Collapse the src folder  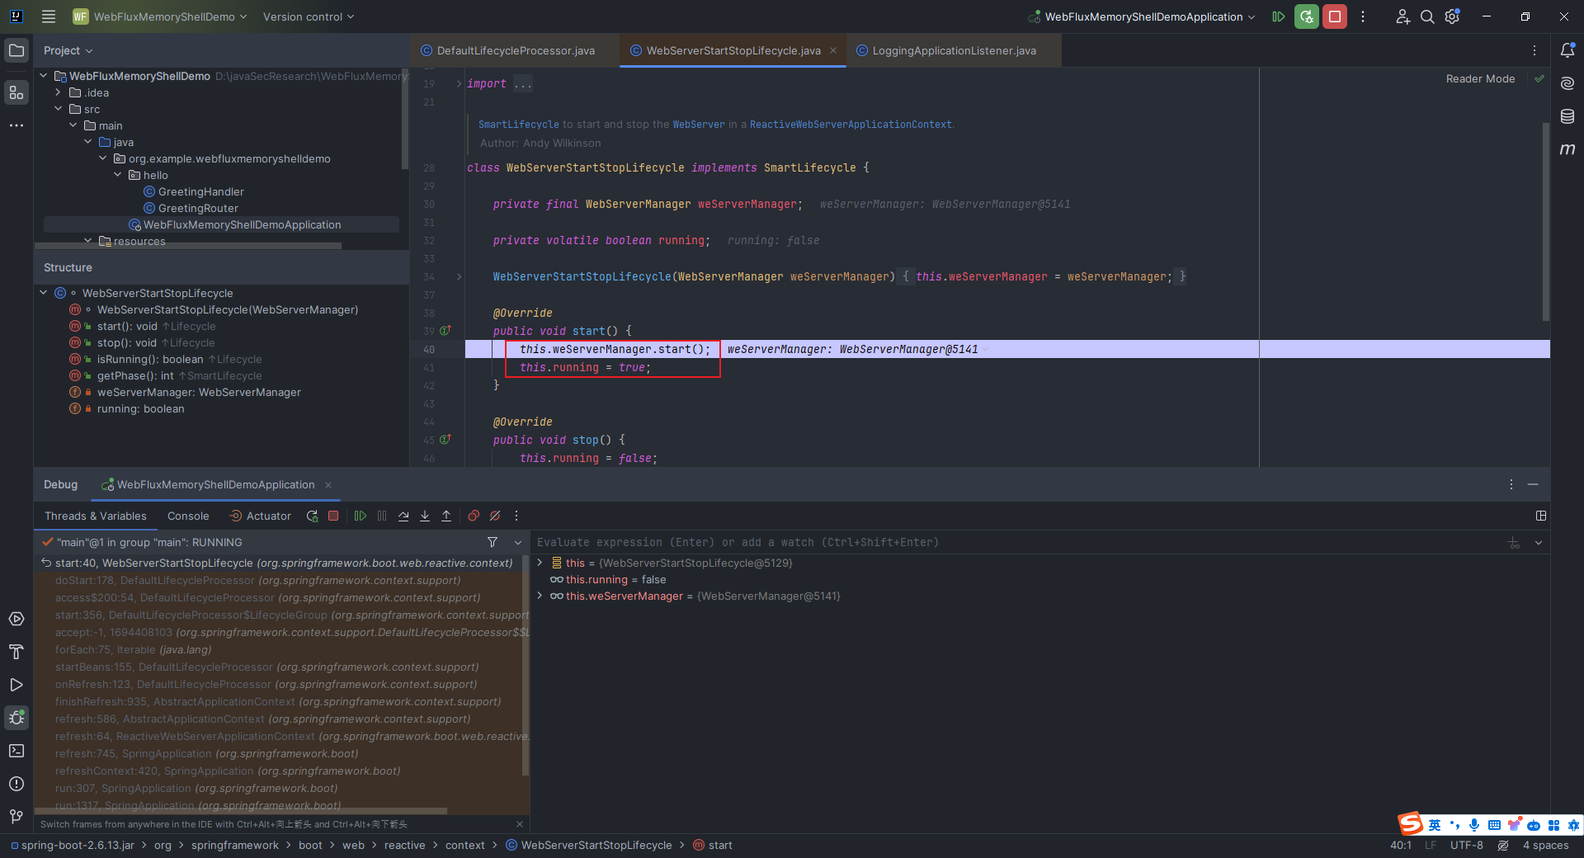[59, 109]
